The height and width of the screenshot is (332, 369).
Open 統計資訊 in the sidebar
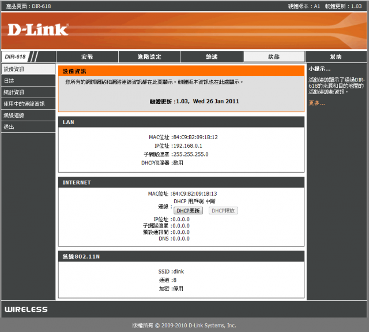(28, 92)
